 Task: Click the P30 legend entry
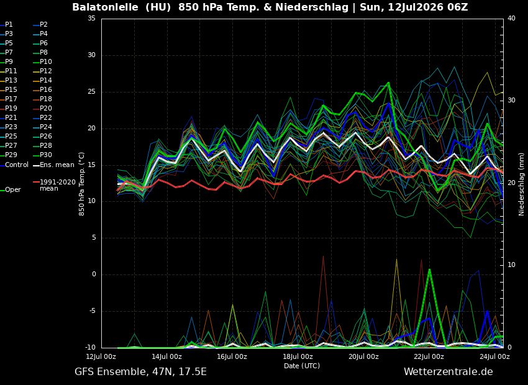click(42, 155)
